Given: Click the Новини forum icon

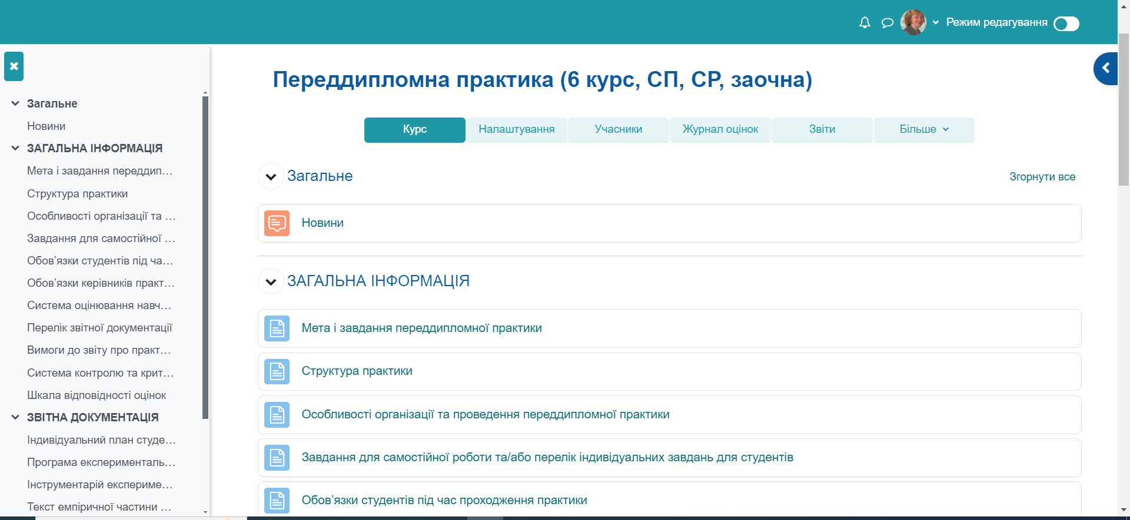Looking at the screenshot, I should (277, 223).
